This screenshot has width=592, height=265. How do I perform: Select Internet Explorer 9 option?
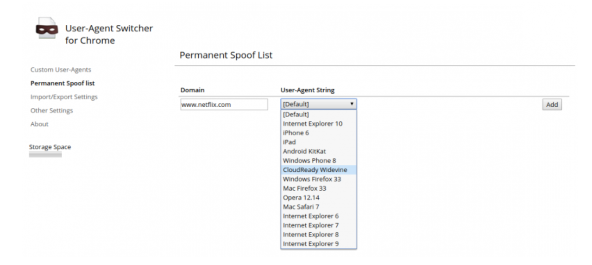[x=319, y=244]
